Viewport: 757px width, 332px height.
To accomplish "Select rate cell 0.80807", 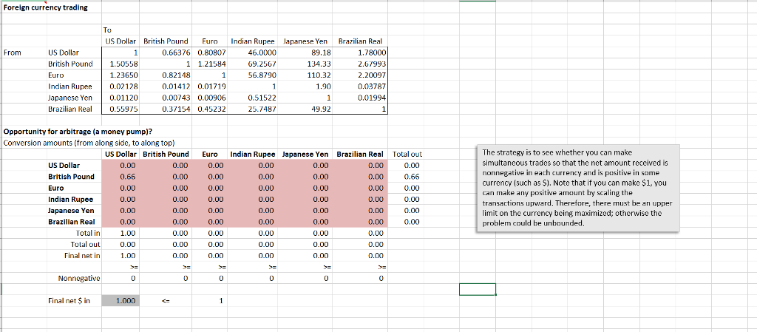I will click(x=209, y=52).
